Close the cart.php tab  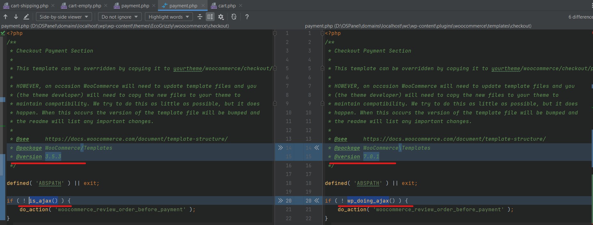pos(241,5)
